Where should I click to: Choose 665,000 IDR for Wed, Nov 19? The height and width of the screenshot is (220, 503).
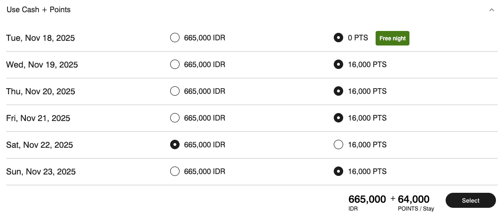tap(175, 65)
